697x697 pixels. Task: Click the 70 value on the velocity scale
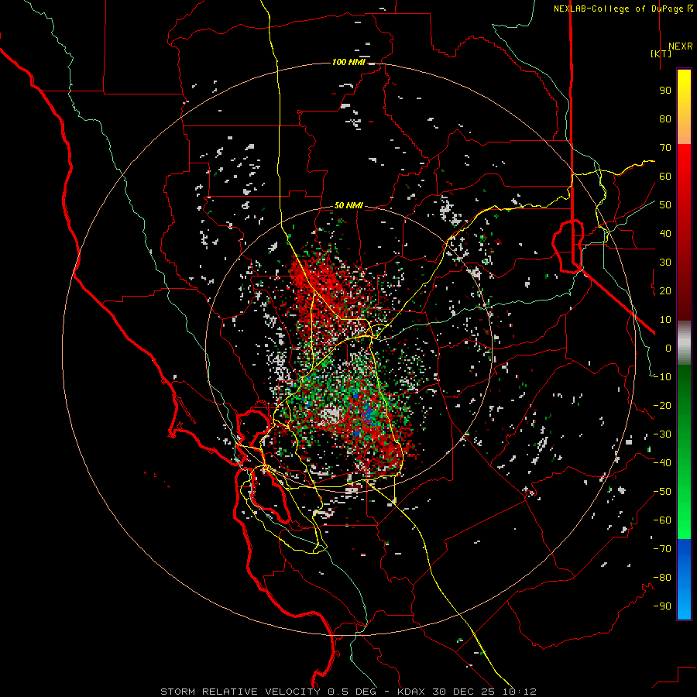click(665, 148)
